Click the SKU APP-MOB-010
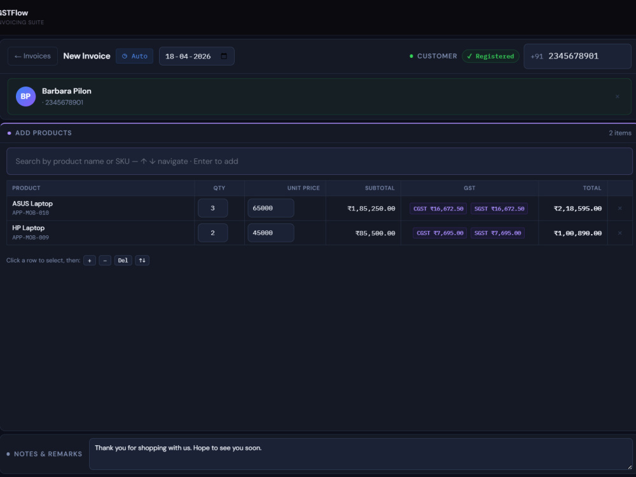The height and width of the screenshot is (477, 636). point(31,213)
